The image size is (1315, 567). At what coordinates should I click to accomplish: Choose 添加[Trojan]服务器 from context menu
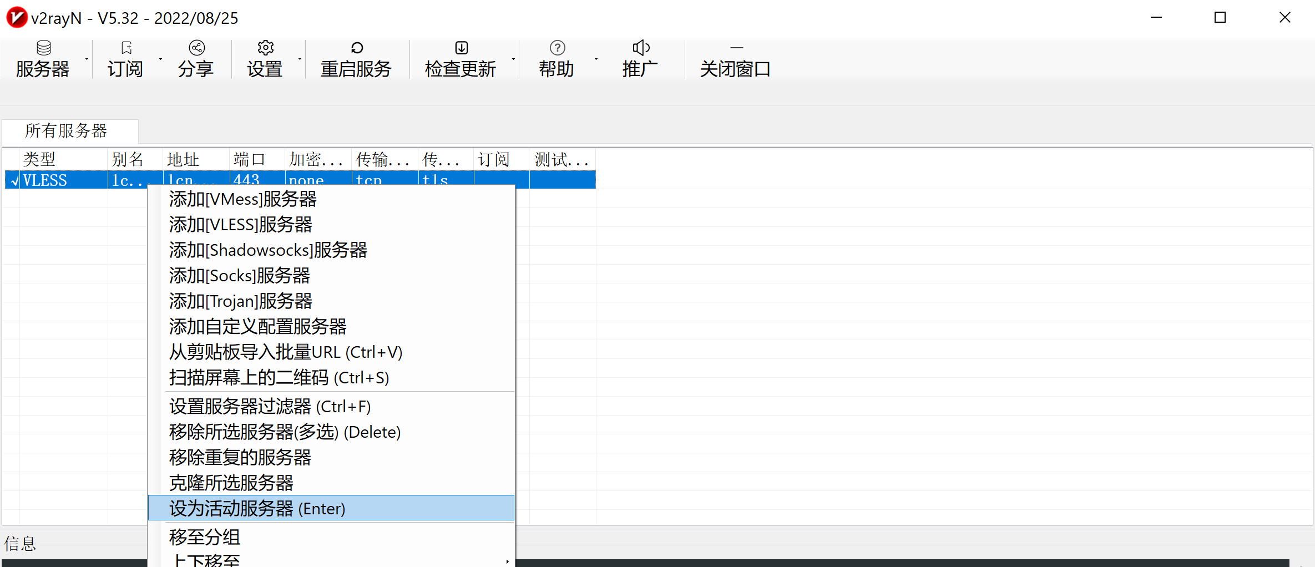[x=331, y=301]
